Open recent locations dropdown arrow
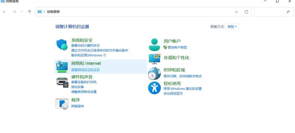The width and height of the screenshot is (295, 133). (x=22, y=12)
